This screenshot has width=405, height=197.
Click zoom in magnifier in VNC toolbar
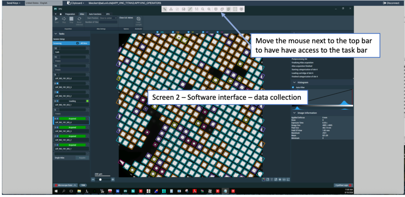point(209,9)
